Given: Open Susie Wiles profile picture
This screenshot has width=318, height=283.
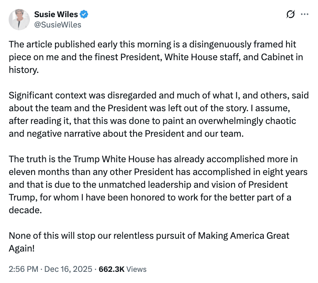Looking at the screenshot, I should 19,19.
